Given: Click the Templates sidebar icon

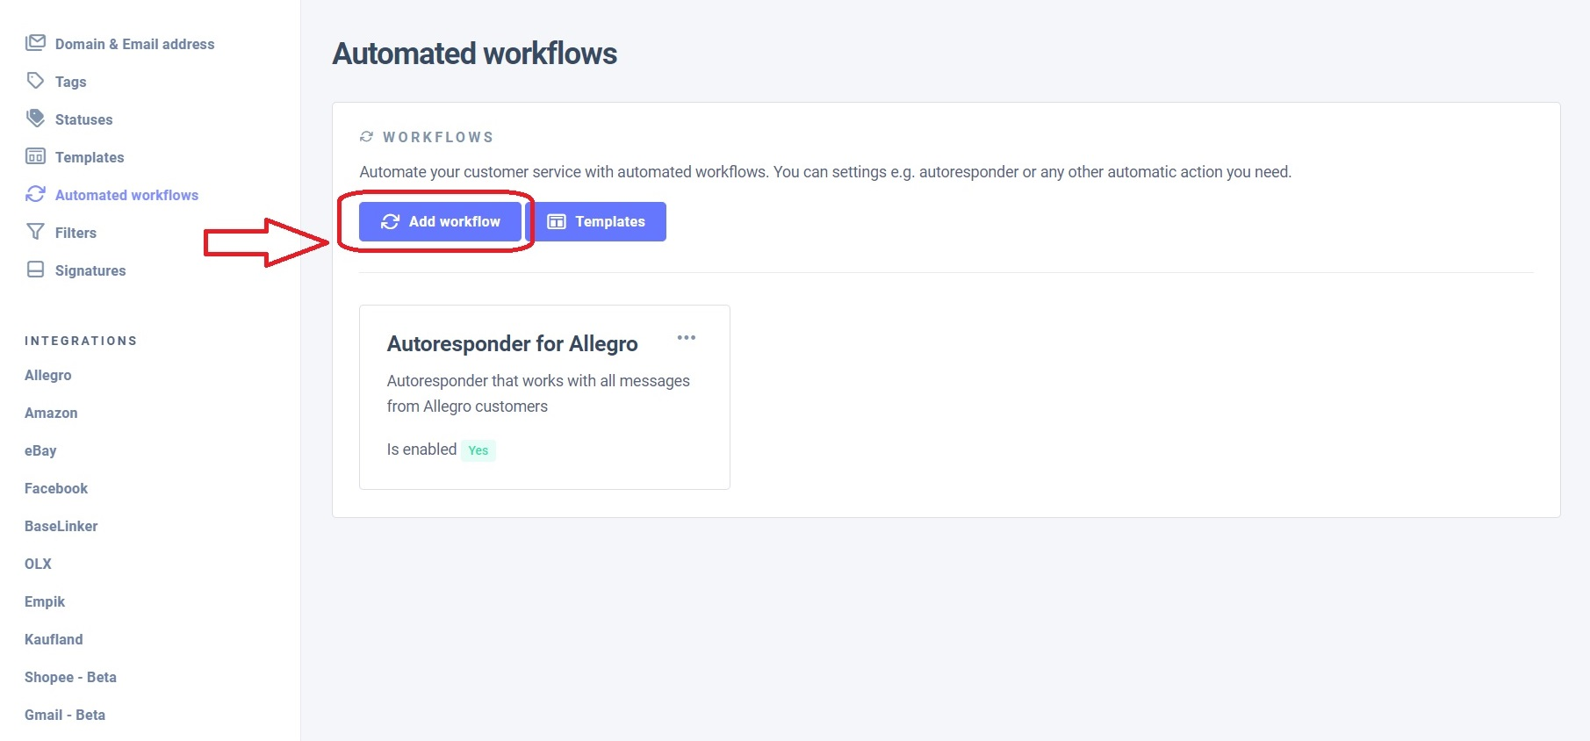Looking at the screenshot, I should click(35, 156).
